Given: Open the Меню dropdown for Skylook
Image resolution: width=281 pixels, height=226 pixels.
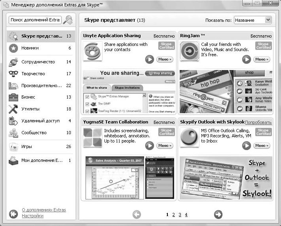Looking at the screenshot, I should click(262, 146).
